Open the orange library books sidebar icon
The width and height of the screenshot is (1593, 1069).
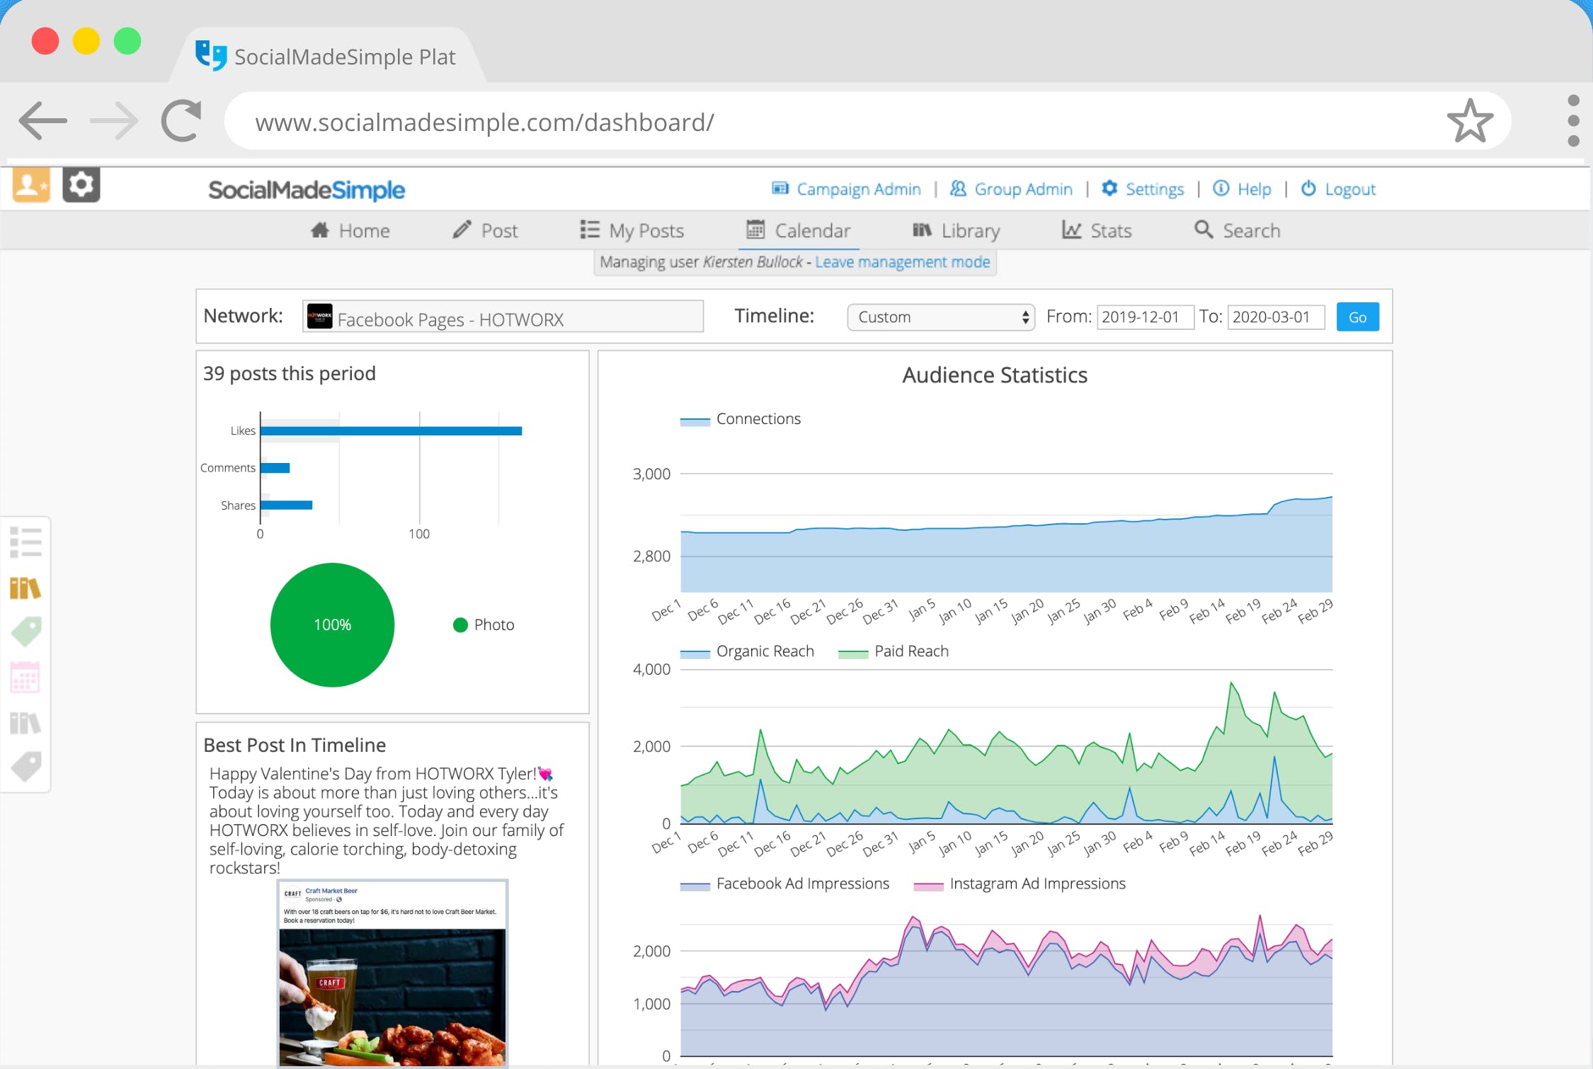(26, 588)
